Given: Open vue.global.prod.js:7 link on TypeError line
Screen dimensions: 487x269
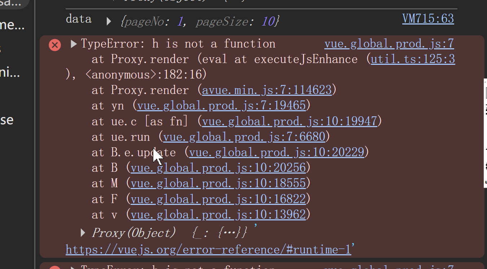Looking at the screenshot, I should point(389,44).
